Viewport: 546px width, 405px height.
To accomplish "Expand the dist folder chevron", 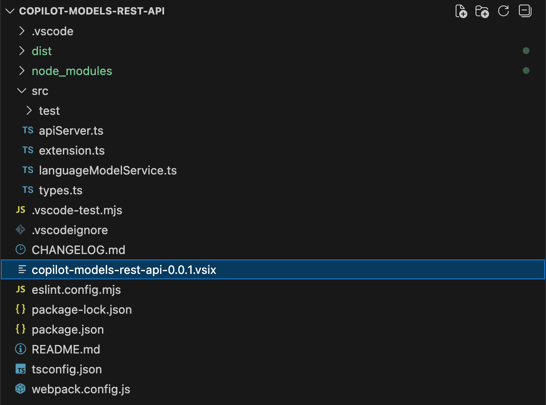I will pos(21,51).
